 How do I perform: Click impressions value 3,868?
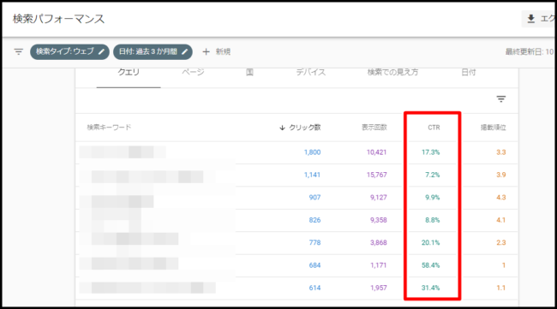tap(378, 242)
